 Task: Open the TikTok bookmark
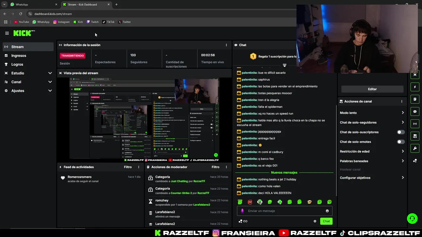pos(108,22)
